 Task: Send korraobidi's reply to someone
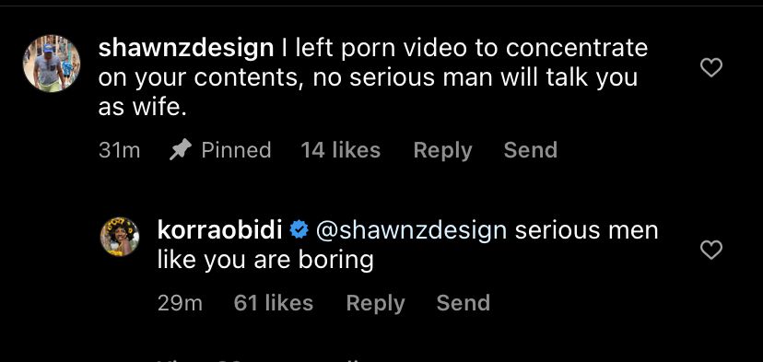point(464,303)
